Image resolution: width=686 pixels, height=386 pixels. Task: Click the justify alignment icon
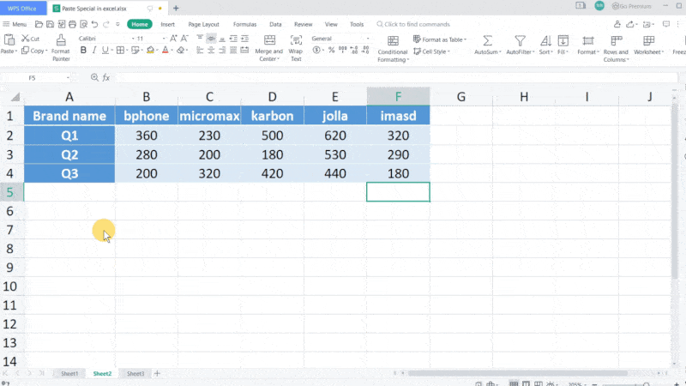point(233,51)
